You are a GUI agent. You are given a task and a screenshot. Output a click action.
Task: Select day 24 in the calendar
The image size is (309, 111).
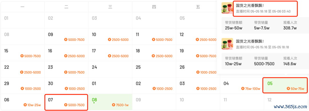(110, 69)
